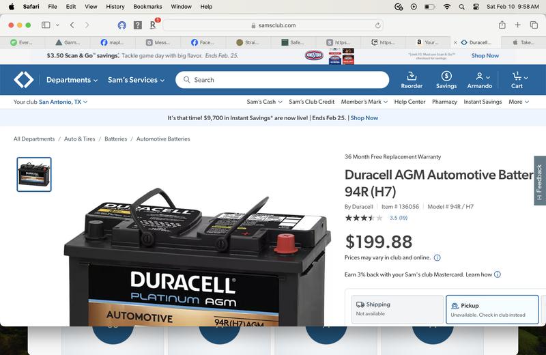546x355 pixels.
Task: Switch to the Ever... tab
Action: (x=23, y=42)
